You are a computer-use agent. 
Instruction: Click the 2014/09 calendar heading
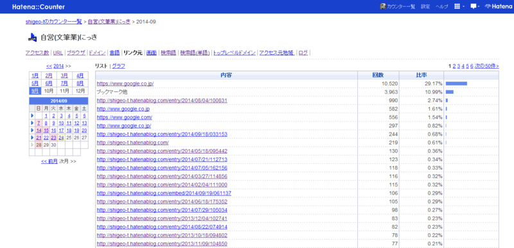click(x=58, y=101)
